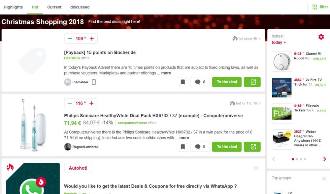
Task: Switch to the Highlights tab
Action: 13,7
